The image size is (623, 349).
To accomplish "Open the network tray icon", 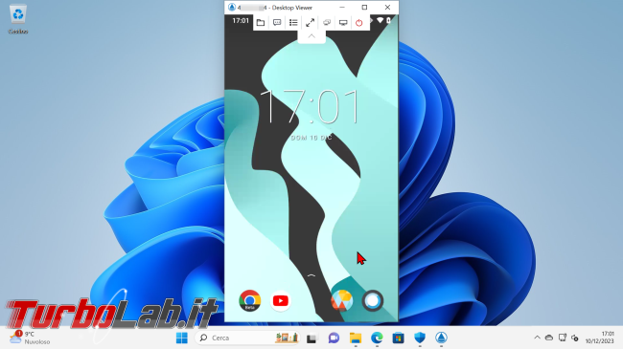I will tap(563, 338).
